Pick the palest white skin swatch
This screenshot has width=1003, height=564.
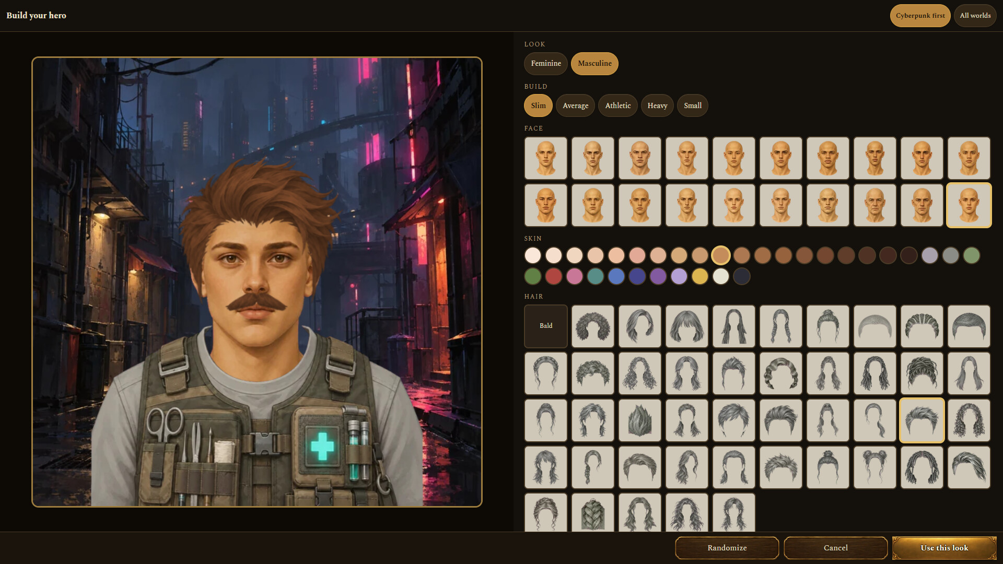click(x=533, y=255)
